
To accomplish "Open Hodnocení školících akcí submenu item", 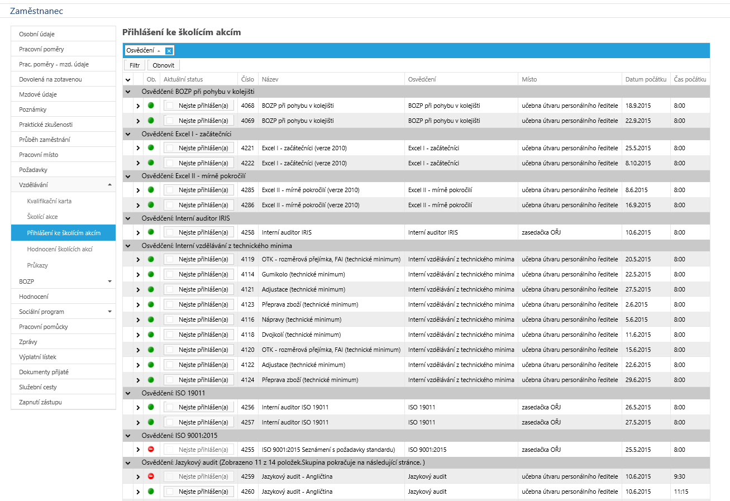I will (63, 249).
